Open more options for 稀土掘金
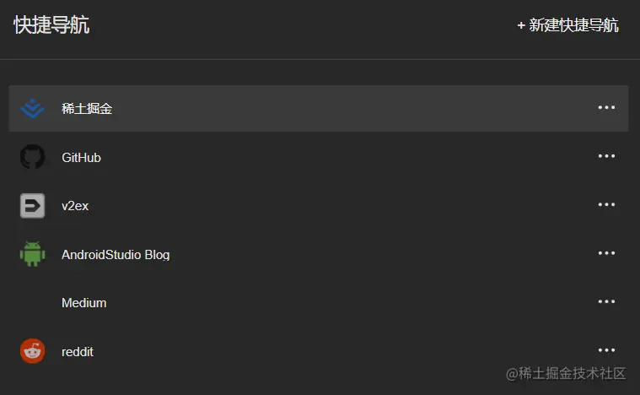This screenshot has width=640, height=395. tap(606, 108)
